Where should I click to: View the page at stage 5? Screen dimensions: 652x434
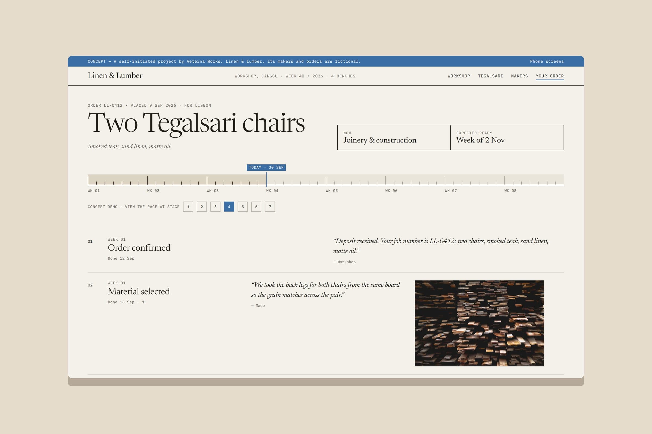click(x=243, y=207)
